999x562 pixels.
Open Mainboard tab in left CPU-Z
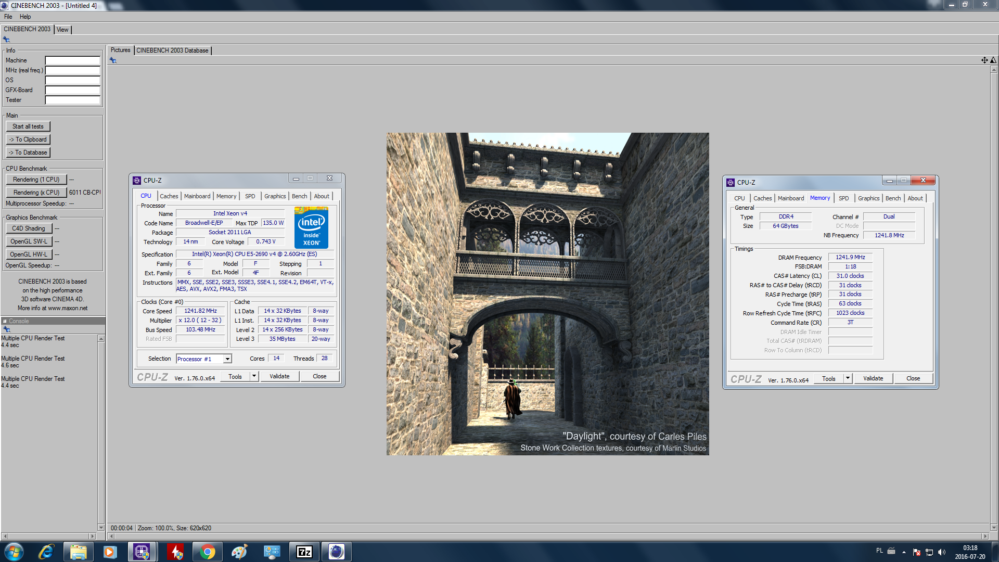[x=197, y=196]
